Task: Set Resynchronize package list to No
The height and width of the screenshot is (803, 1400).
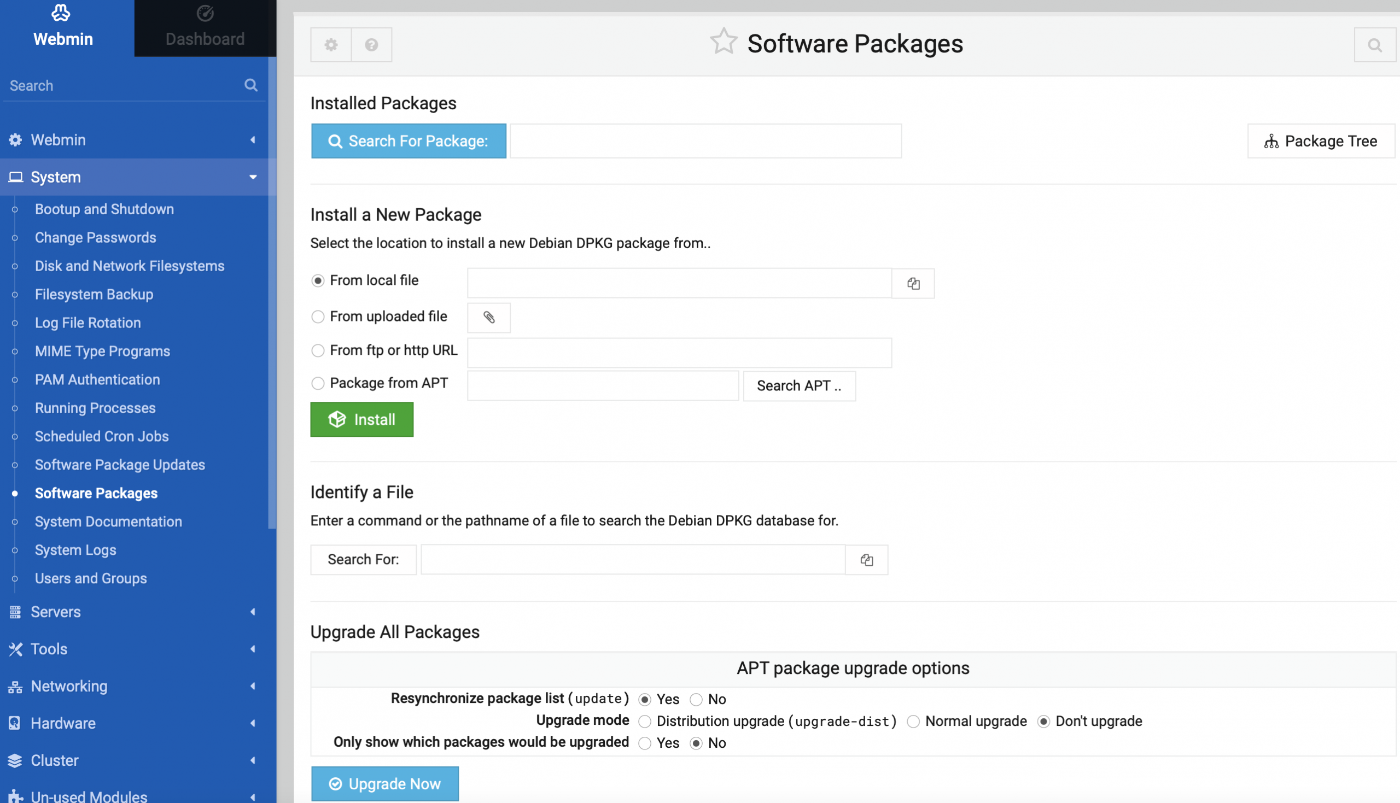Action: click(696, 699)
